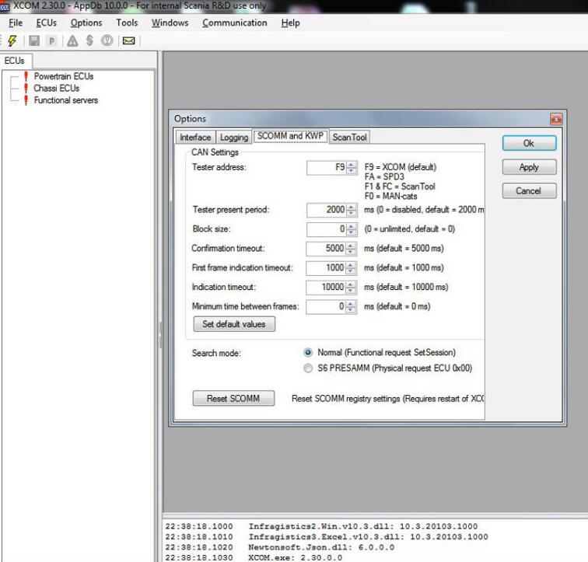Click red pin icon beside Chassi ECUs
The image size is (588, 562).
[26, 89]
